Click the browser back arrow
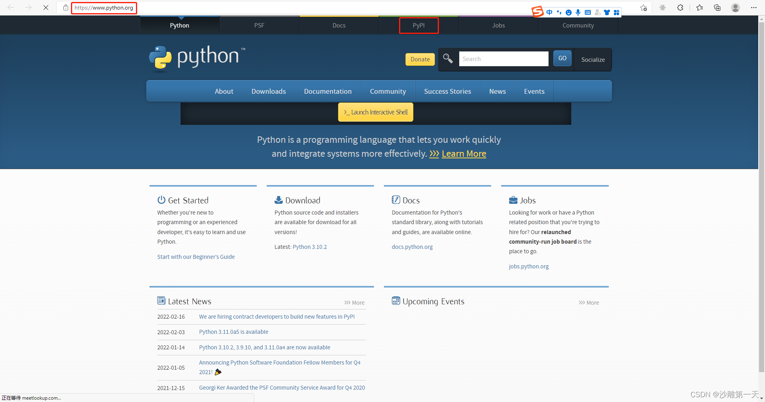765x402 pixels. tap(11, 8)
